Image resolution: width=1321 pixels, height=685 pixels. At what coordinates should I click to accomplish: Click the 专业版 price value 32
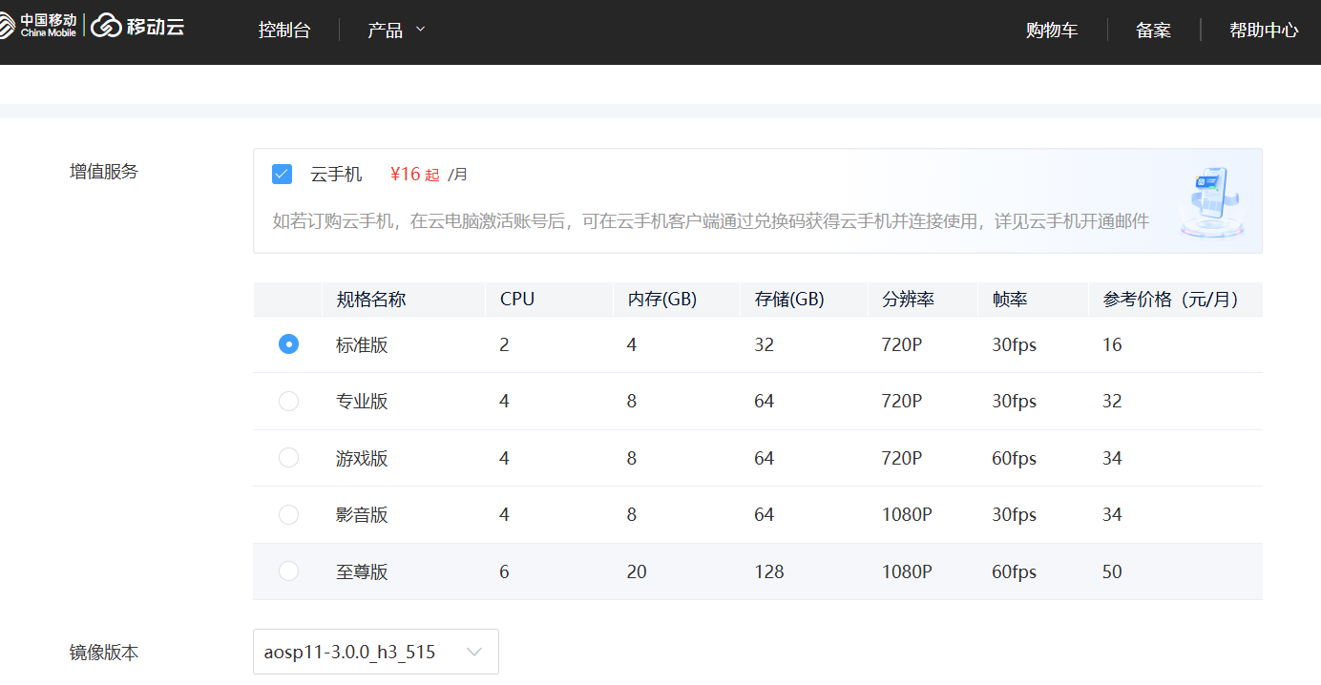(x=1112, y=401)
